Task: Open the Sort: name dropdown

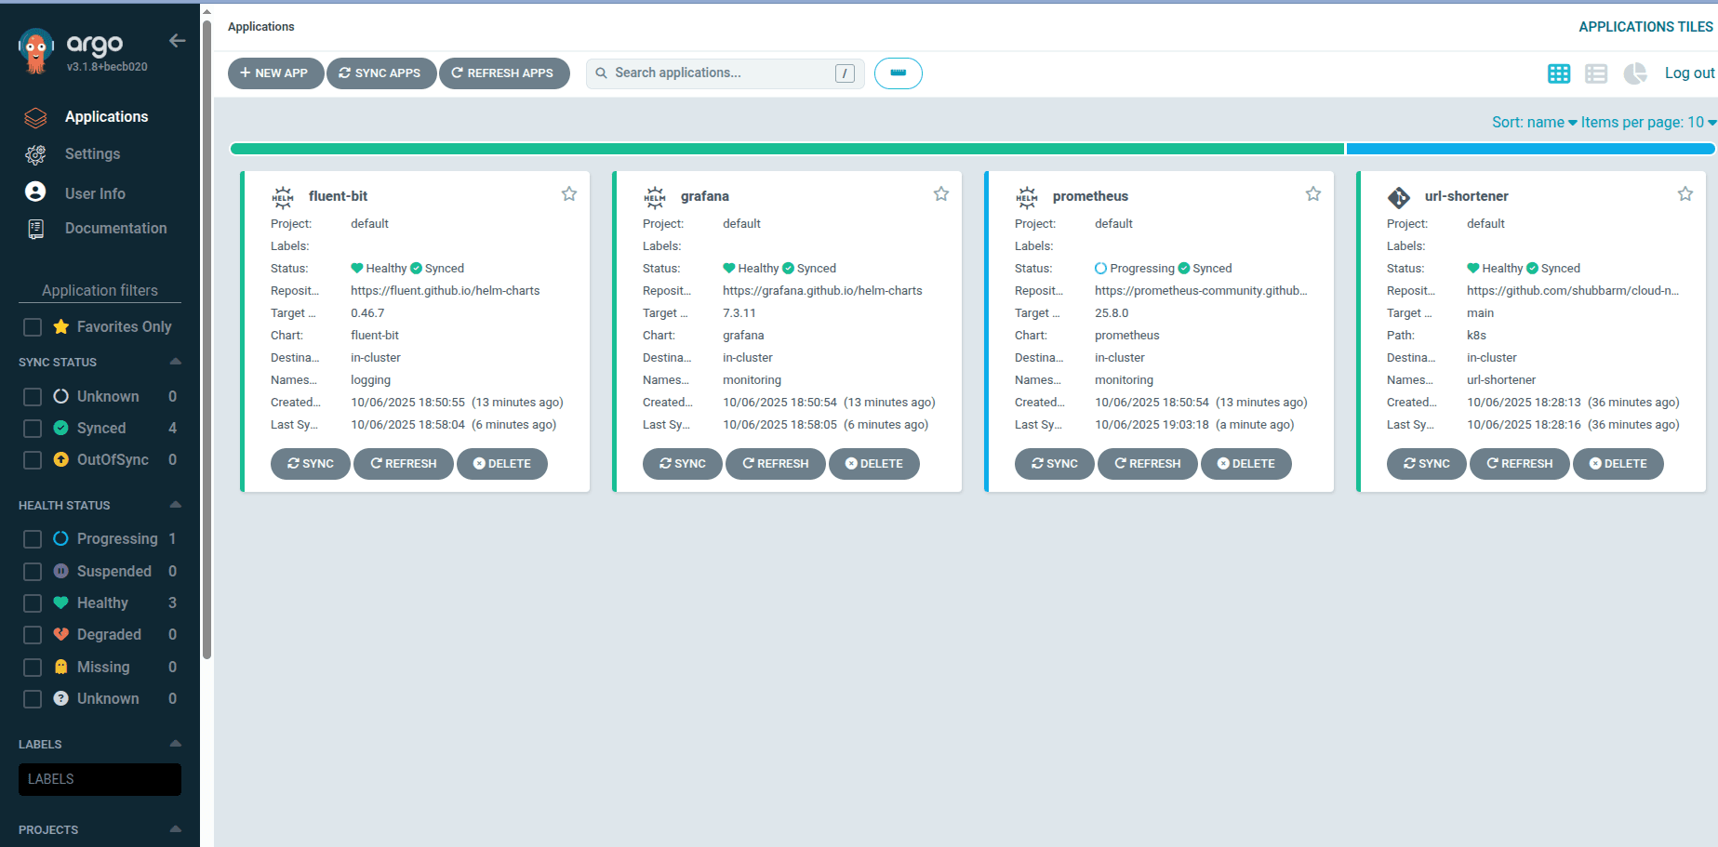Action: click(x=1534, y=123)
